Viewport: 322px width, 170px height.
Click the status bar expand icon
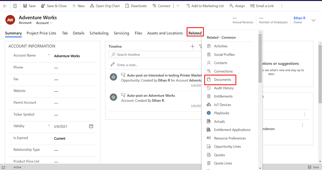click(3, 167)
